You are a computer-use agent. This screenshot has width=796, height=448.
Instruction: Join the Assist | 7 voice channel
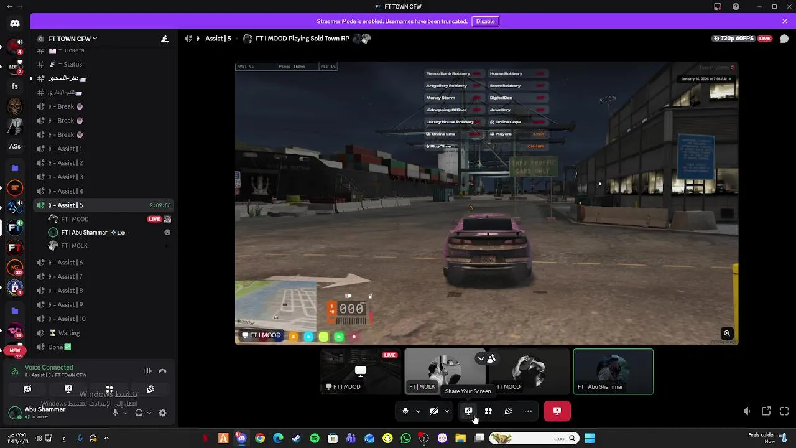[x=104, y=276]
